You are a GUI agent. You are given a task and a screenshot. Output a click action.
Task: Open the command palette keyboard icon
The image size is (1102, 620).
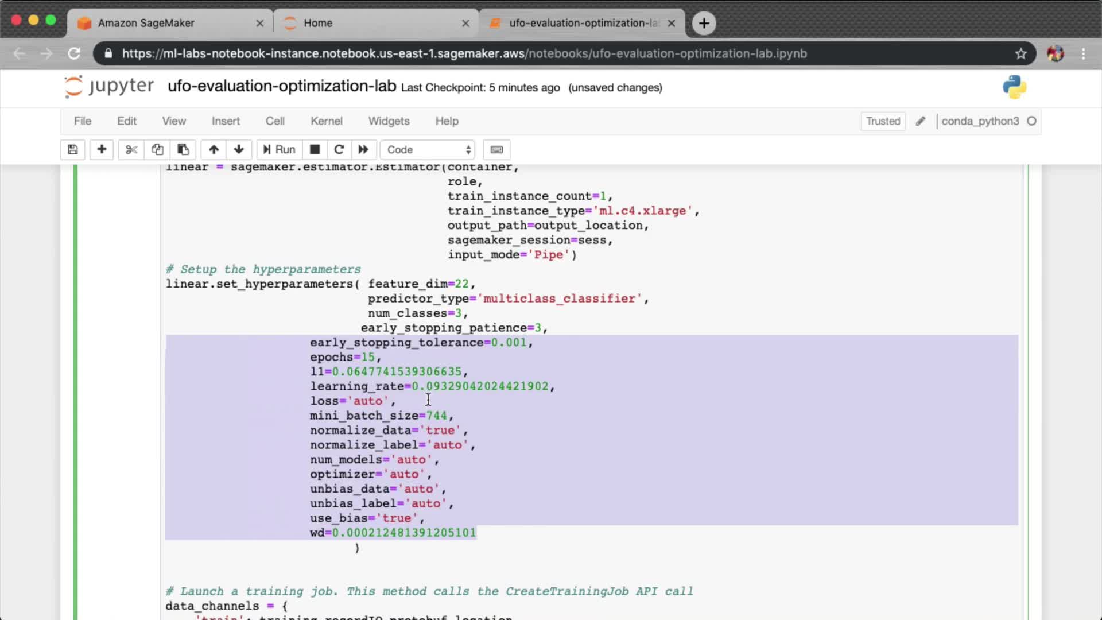[496, 150]
